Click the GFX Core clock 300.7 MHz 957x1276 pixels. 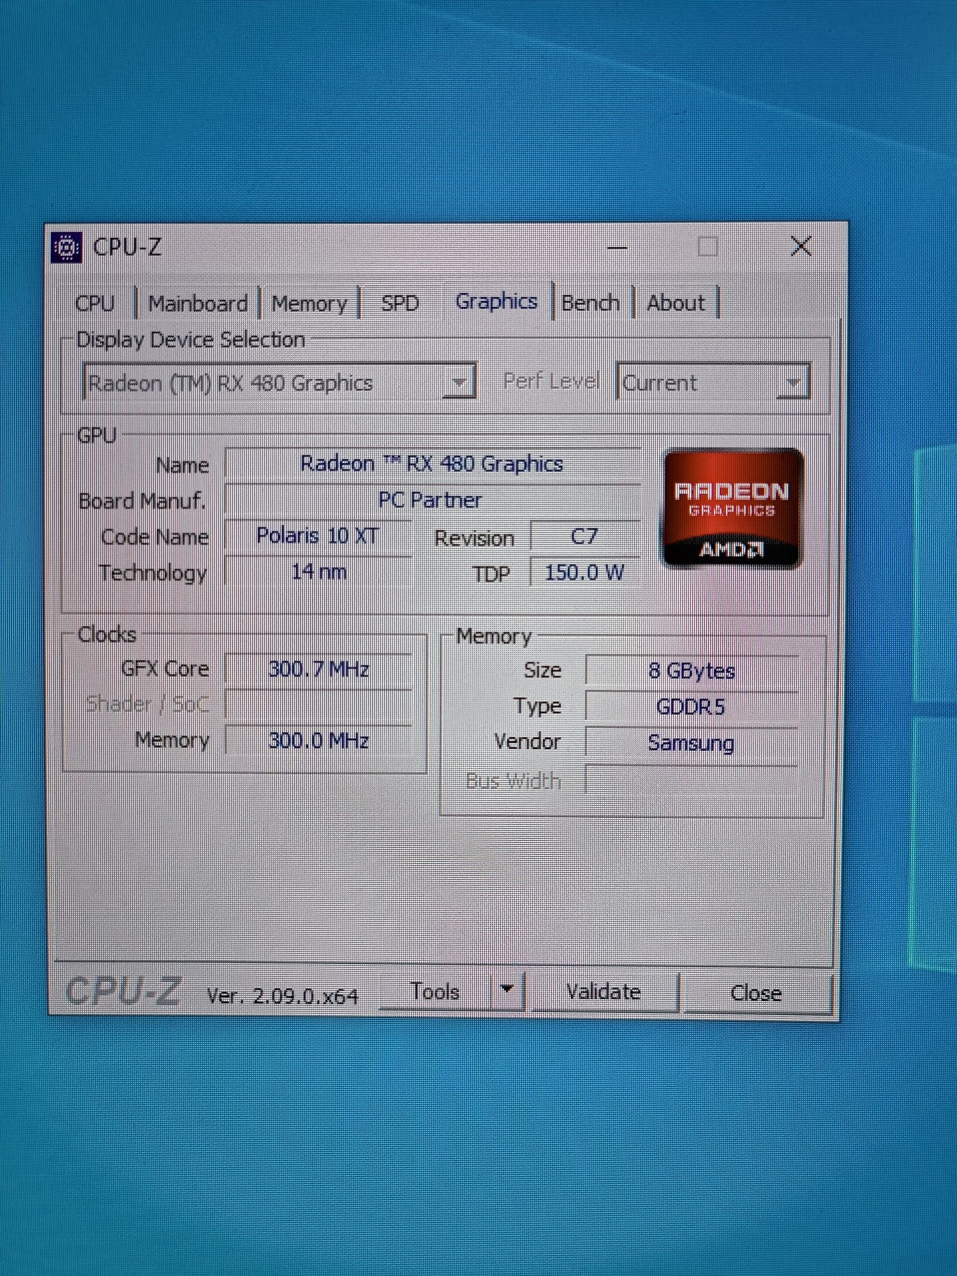coord(319,669)
